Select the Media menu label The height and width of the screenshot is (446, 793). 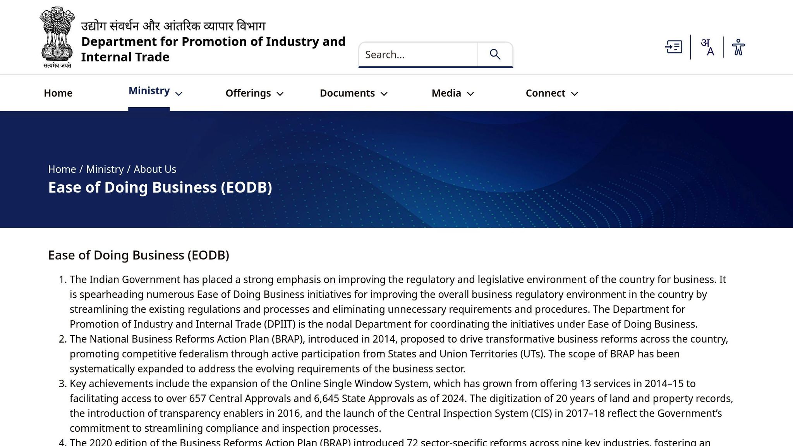coord(446,93)
